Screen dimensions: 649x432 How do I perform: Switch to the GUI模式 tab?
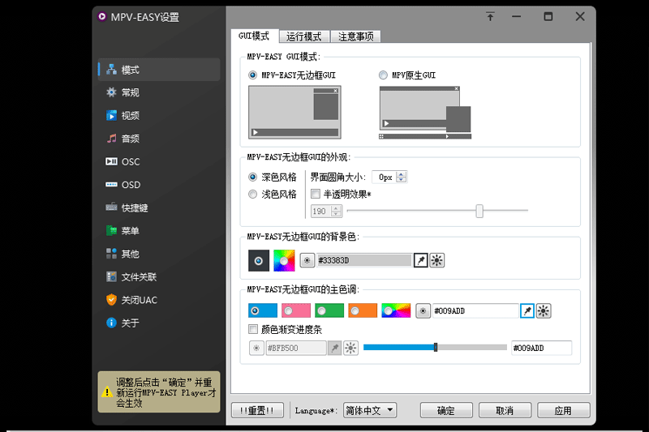pos(254,36)
